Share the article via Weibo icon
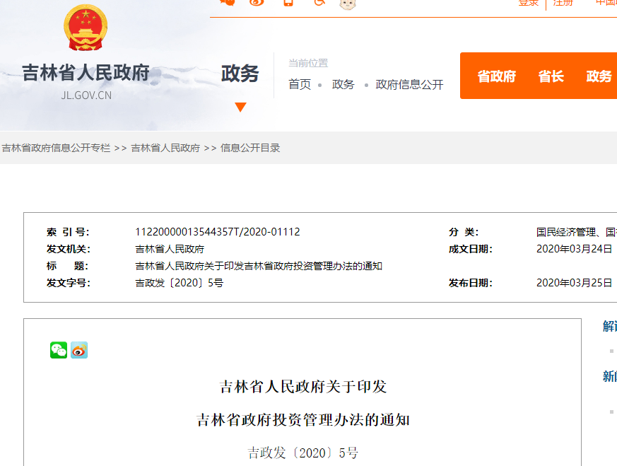The image size is (617, 466). [79, 349]
